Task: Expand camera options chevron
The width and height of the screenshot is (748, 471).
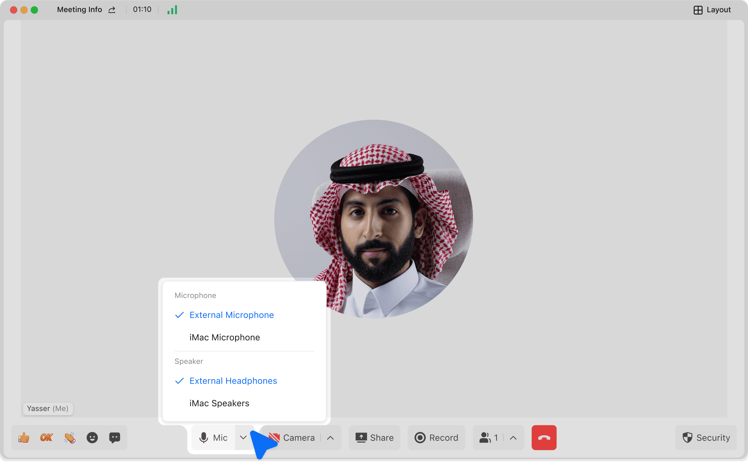Action: coord(330,438)
